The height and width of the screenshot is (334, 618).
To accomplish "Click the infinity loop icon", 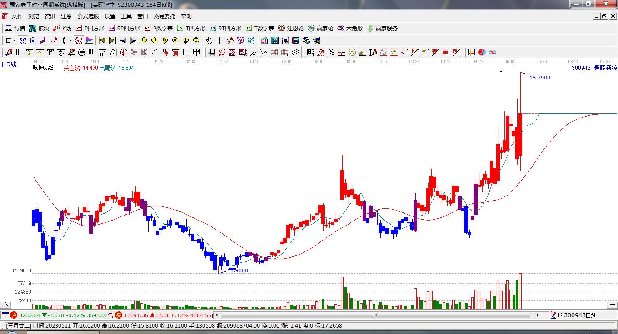I will (492, 52).
